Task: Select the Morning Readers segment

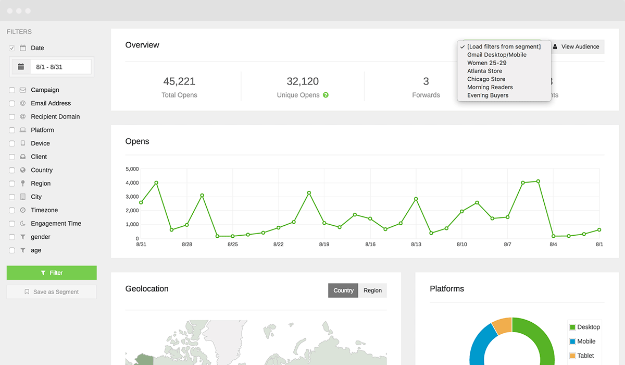Action: [x=504, y=87]
